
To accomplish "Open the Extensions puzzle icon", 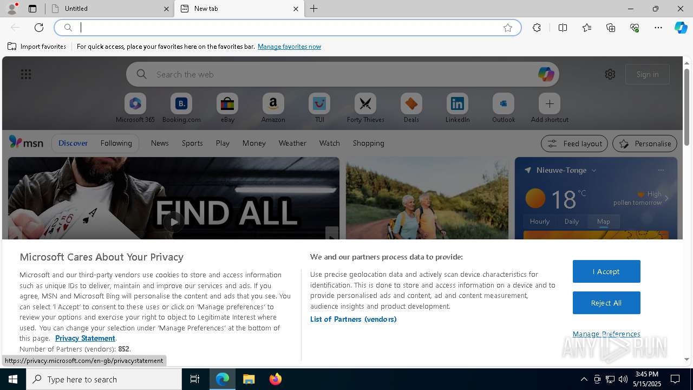I will click(x=537, y=28).
